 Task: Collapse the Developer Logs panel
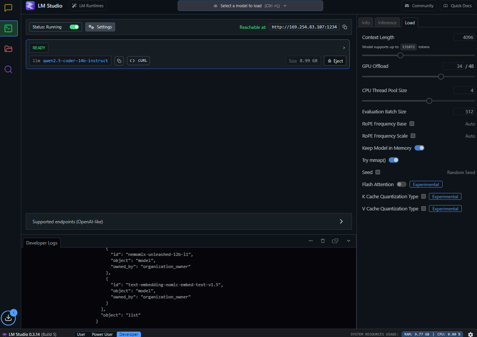click(349, 241)
